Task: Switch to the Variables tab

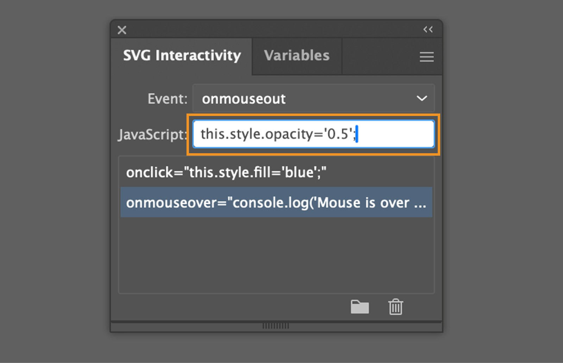Action: click(x=297, y=56)
